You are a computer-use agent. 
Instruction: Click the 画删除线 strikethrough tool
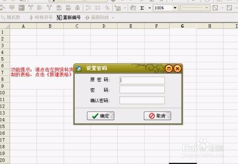(x=97, y=18)
